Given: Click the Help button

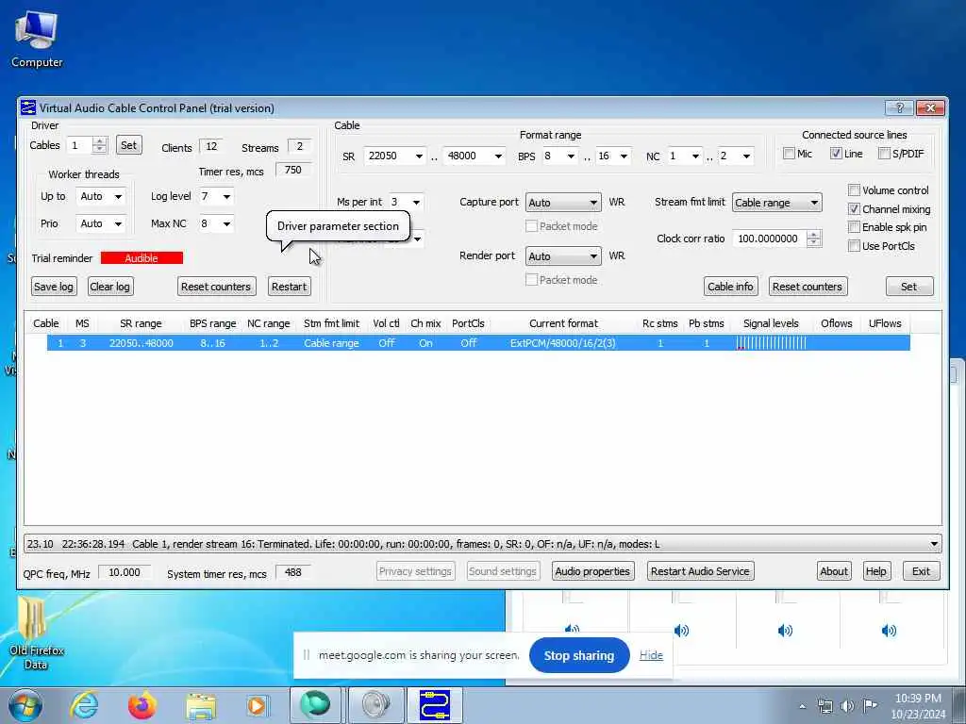Looking at the screenshot, I should [876, 571].
